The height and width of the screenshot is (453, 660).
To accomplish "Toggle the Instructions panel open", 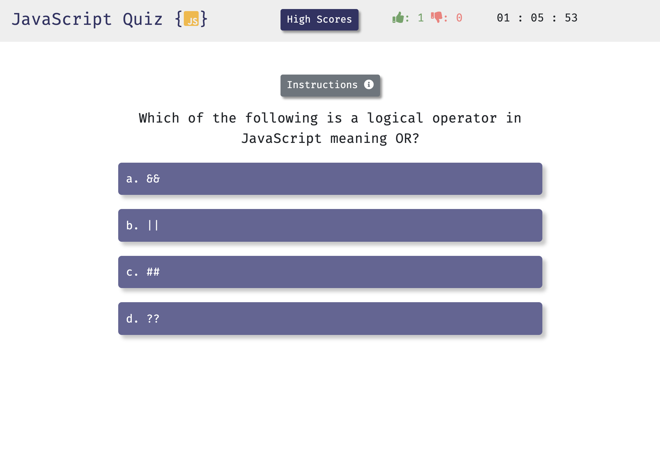I will (329, 85).
